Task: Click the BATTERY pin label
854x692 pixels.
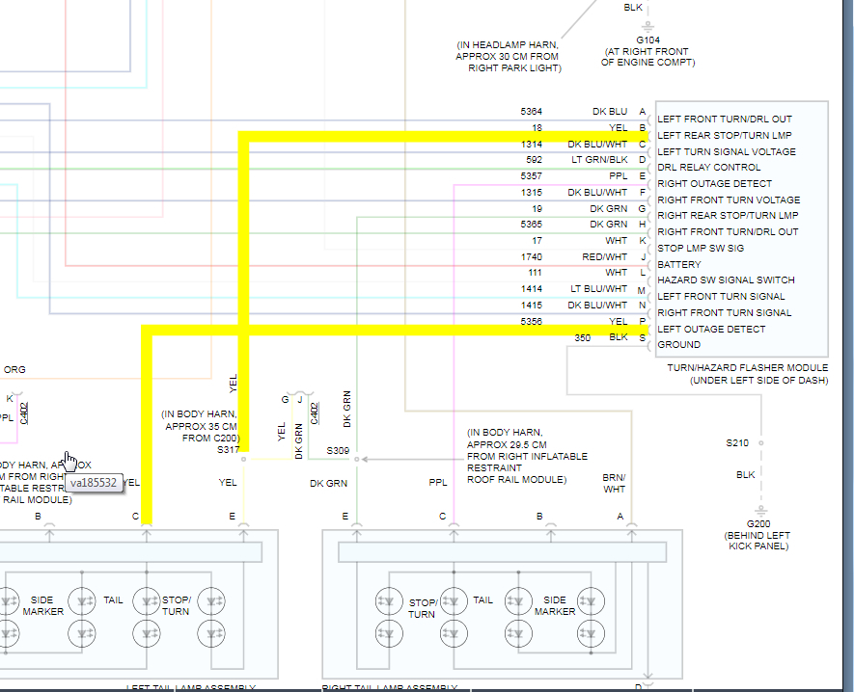Action: click(679, 264)
